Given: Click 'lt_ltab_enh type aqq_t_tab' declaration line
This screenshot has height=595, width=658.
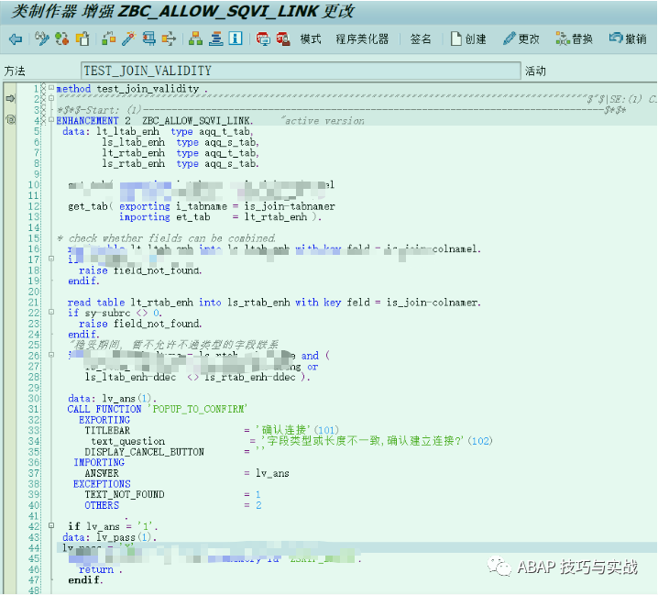Looking at the screenshot, I should (x=175, y=131).
